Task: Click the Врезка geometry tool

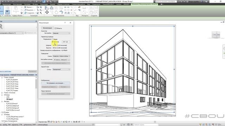Action: click(x=28, y=7)
